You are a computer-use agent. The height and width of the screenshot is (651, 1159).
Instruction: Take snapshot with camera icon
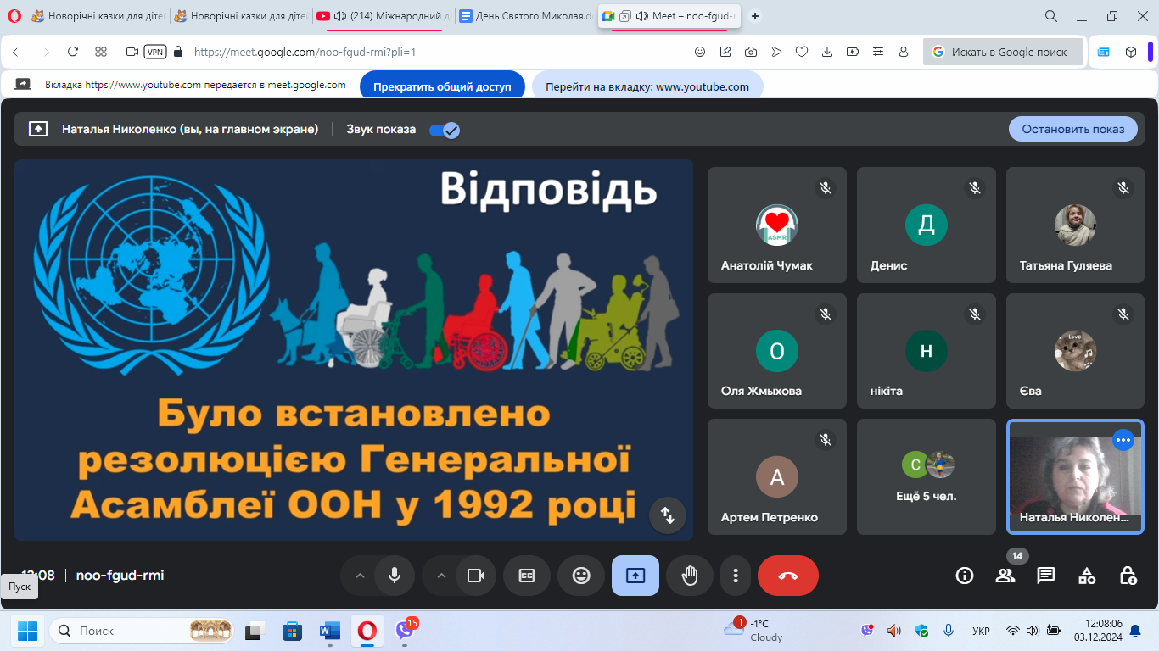[x=751, y=52]
